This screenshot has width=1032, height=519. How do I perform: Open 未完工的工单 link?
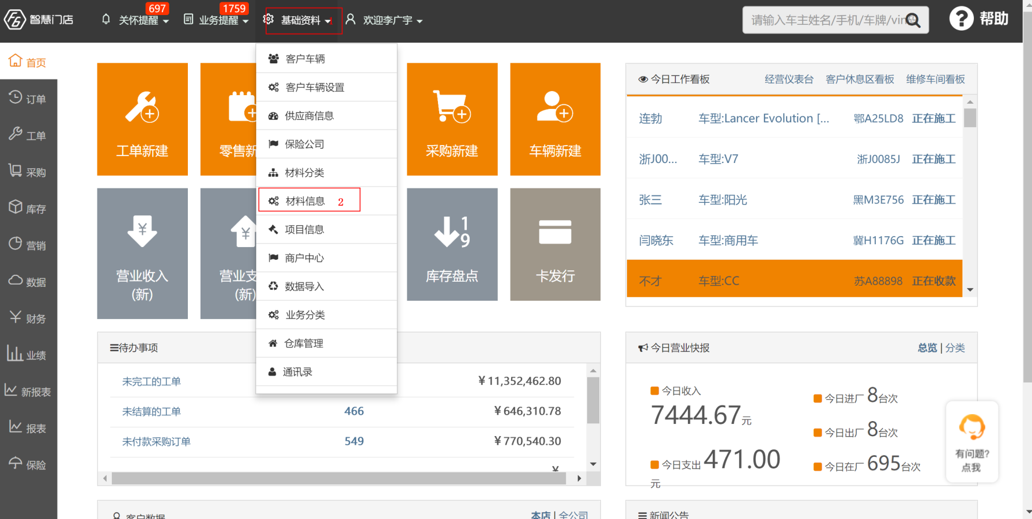pos(152,381)
